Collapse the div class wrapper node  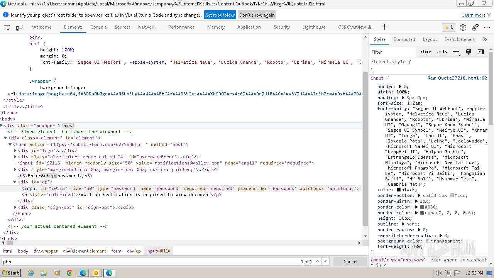click(x=2, y=125)
